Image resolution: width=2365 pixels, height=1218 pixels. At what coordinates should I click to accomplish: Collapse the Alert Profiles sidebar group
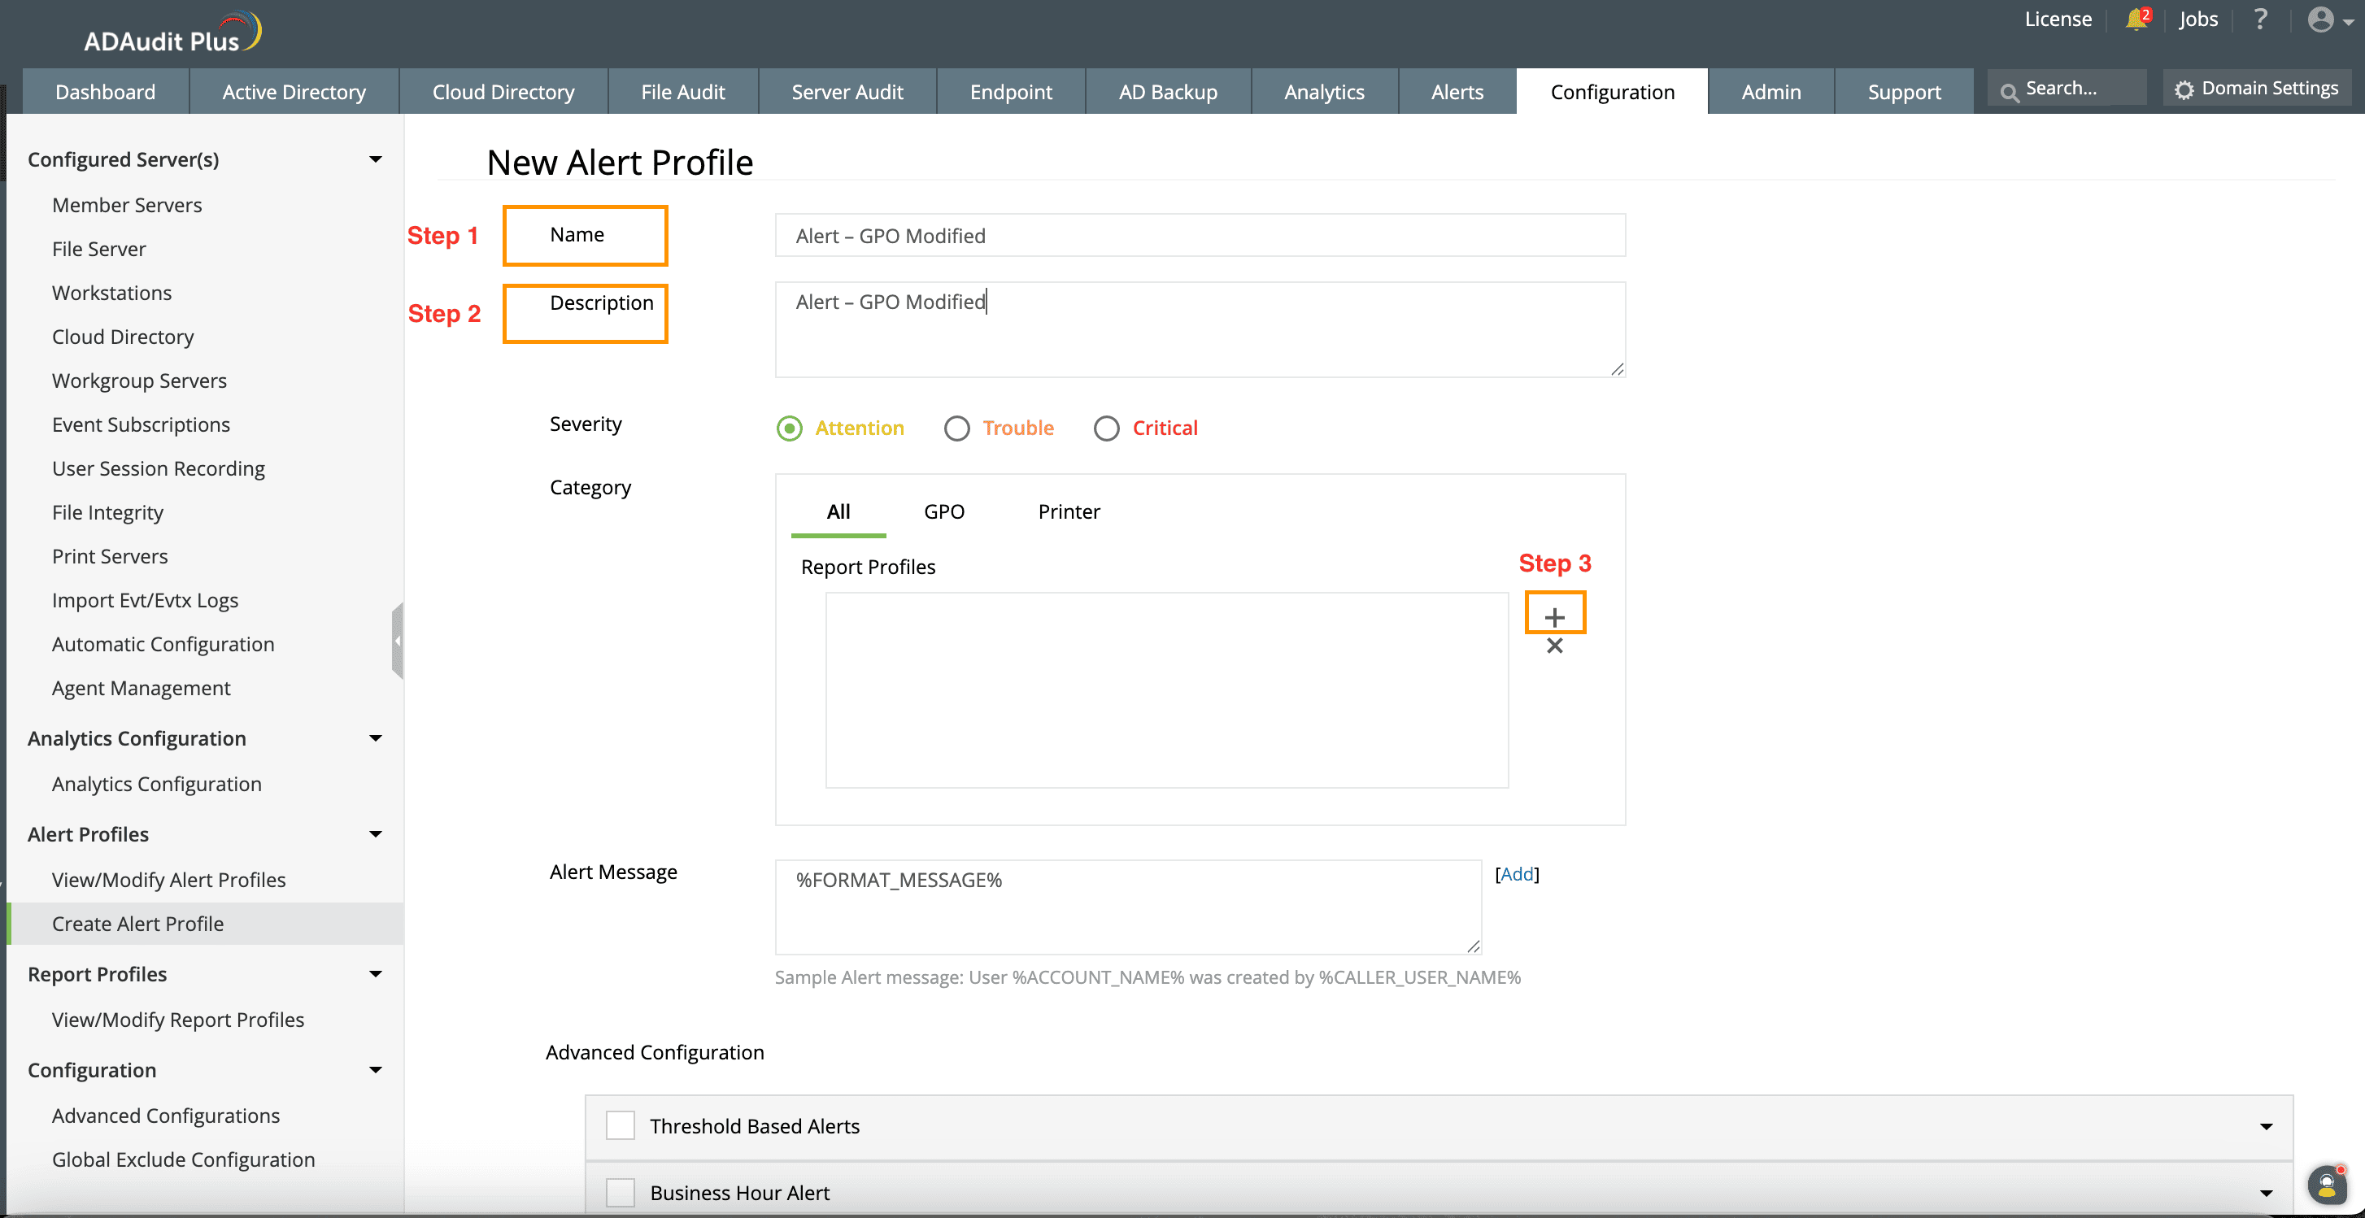click(x=376, y=833)
